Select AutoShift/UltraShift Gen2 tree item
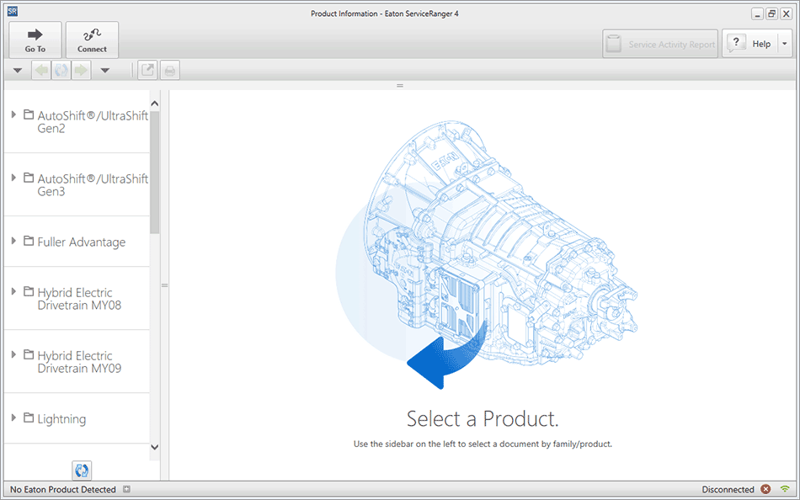Screen dimensions: 800x500 point(93,122)
